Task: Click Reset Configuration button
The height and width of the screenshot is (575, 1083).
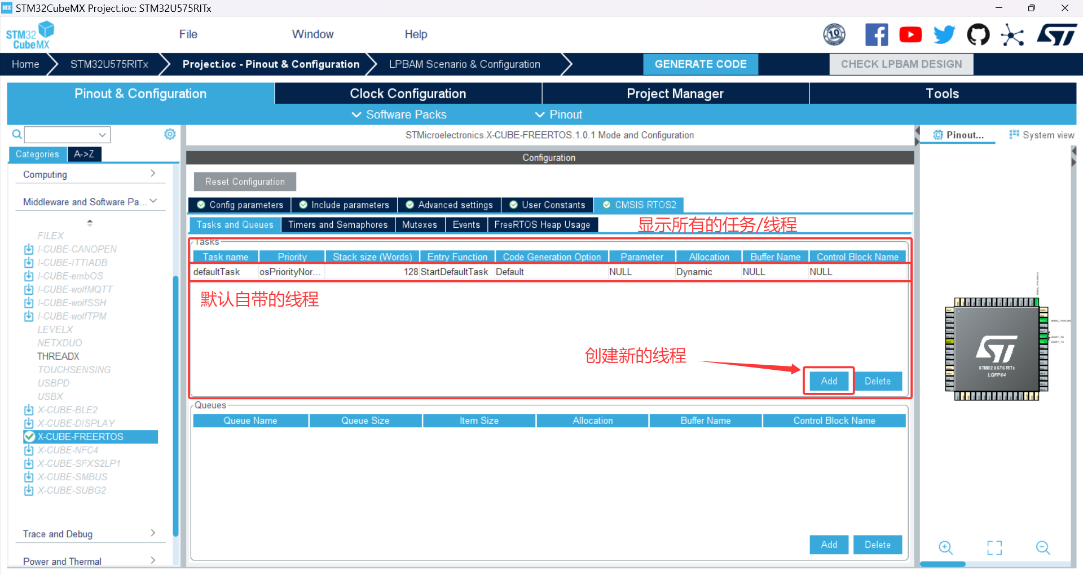Action: pyautogui.click(x=245, y=182)
